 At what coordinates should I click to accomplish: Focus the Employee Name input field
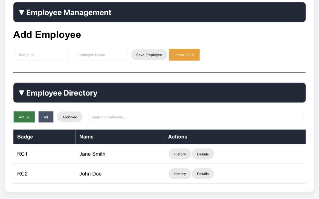coord(101,55)
